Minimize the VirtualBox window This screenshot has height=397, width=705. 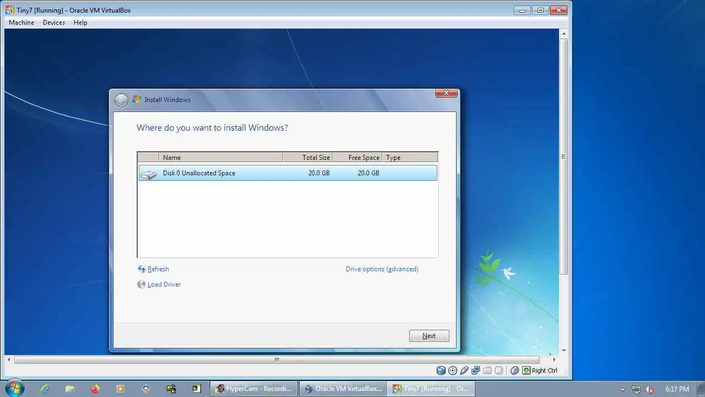[x=522, y=10]
